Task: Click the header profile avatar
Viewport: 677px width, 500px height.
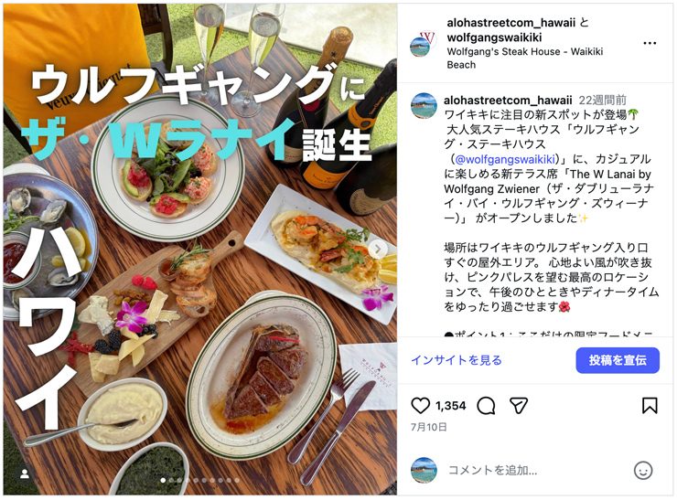Action: click(422, 44)
